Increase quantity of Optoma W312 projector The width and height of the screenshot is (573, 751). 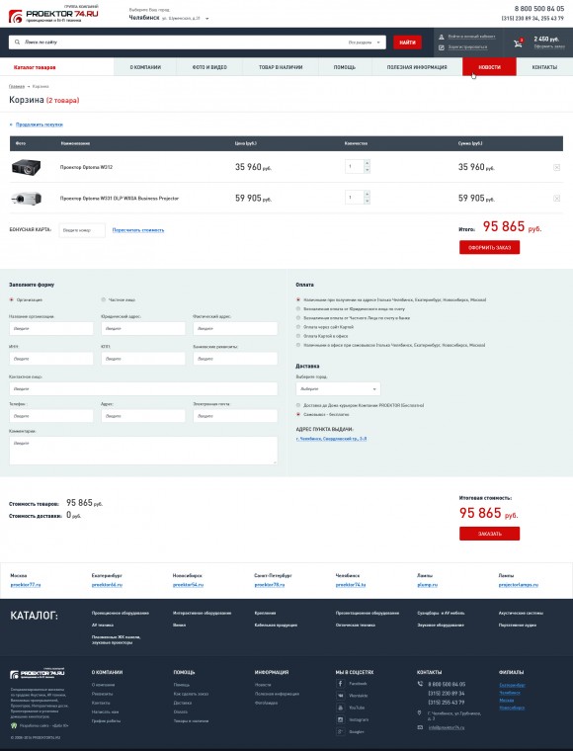(368, 163)
